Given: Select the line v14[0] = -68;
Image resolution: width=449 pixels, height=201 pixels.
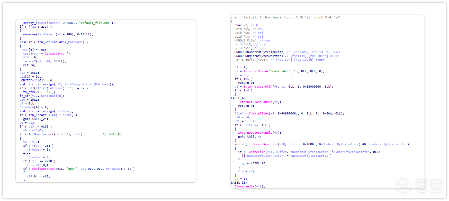Looking at the screenshot, I should tap(38, 176).
